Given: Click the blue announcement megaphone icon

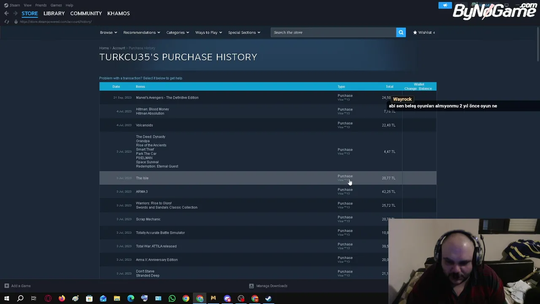Looking at the screenshot, I should tap(445, 5).
